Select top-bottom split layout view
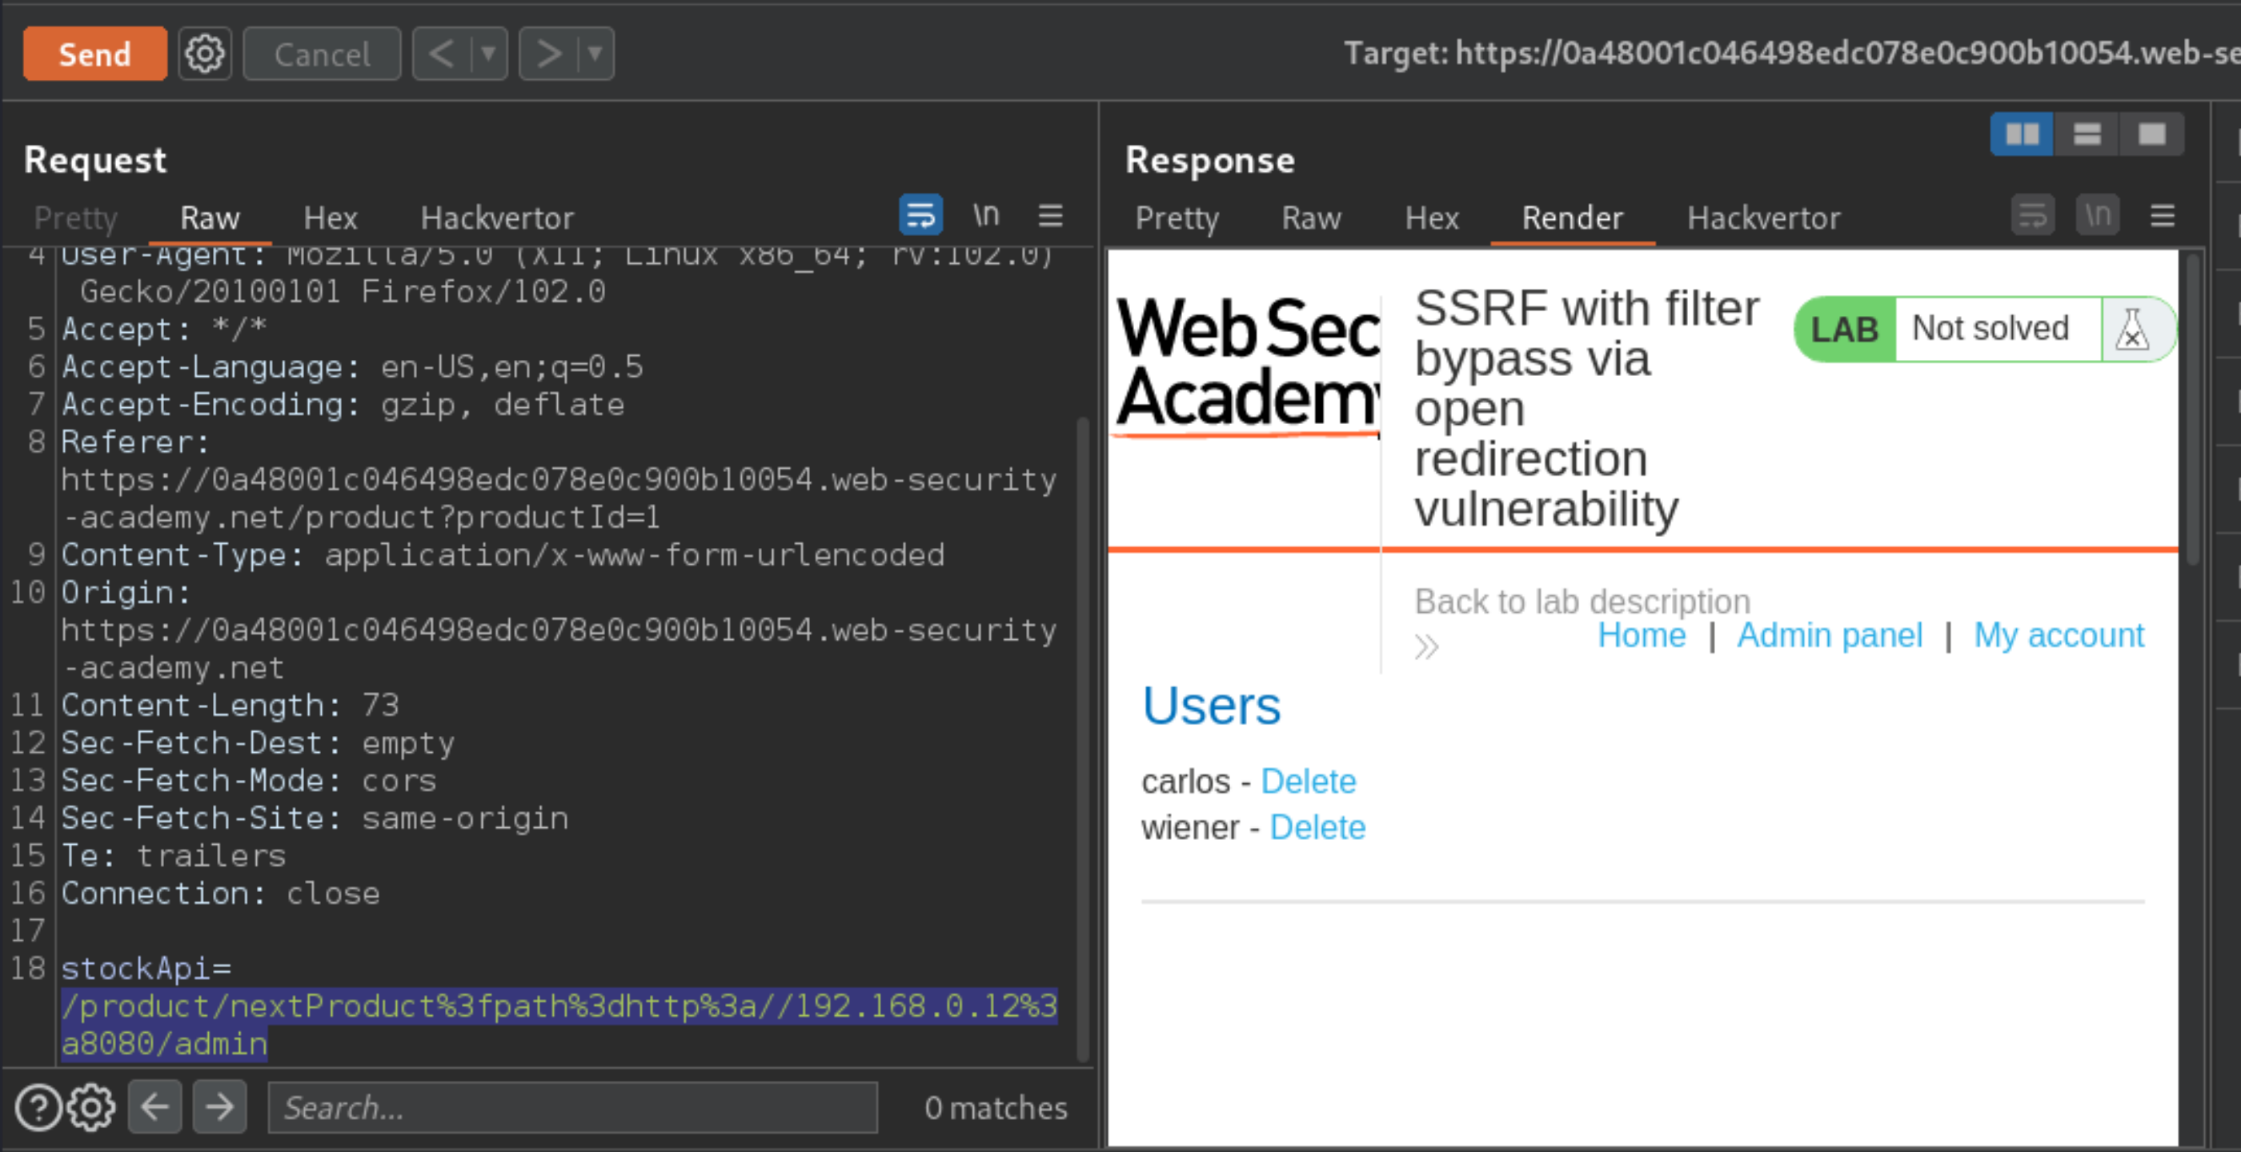The image size is (2241, 1152). (2087, 134)
